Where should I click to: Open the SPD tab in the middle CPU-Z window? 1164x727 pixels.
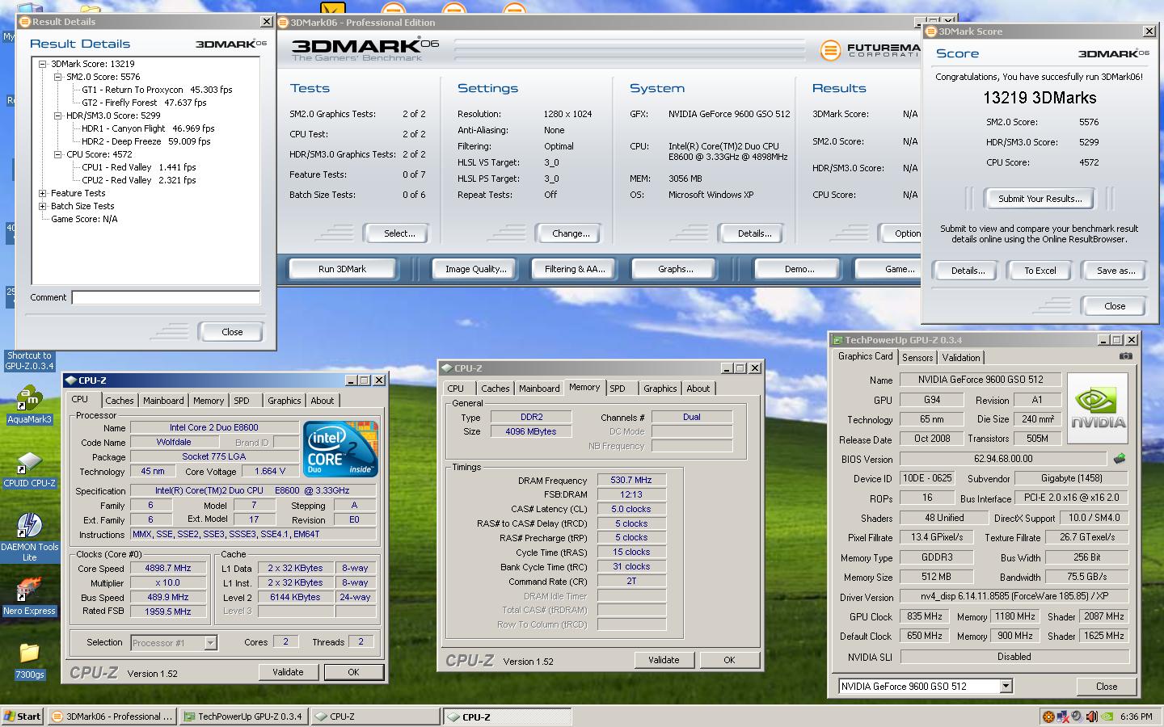[618, 389]
